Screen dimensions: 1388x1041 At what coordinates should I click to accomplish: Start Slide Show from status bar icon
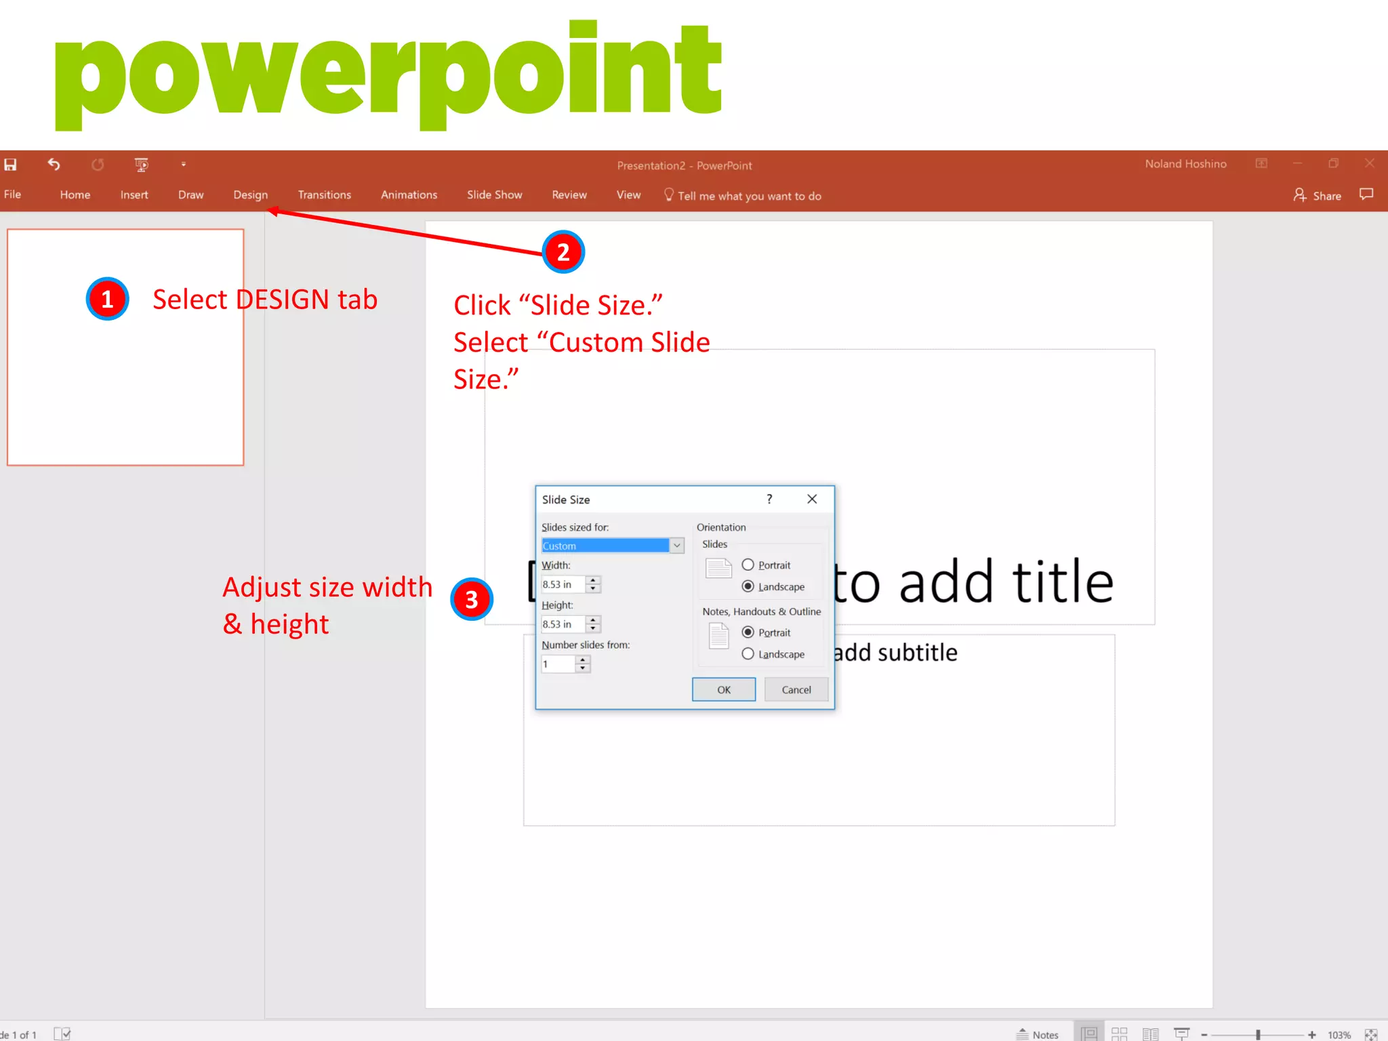tap(1181, 1034)
